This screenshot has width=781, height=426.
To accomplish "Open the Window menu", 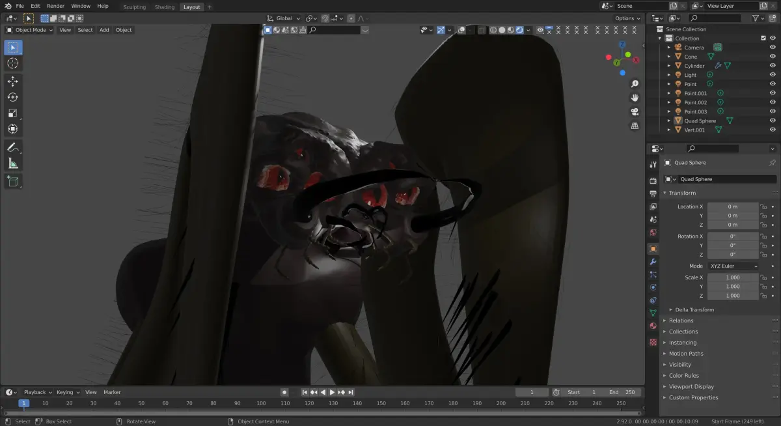I will [x=81, y=6].
